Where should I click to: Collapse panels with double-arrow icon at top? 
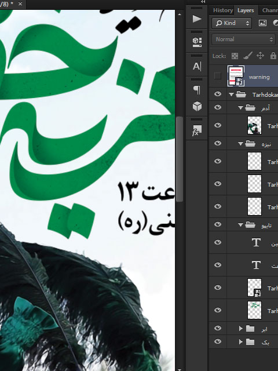click(x=203, y=2)
